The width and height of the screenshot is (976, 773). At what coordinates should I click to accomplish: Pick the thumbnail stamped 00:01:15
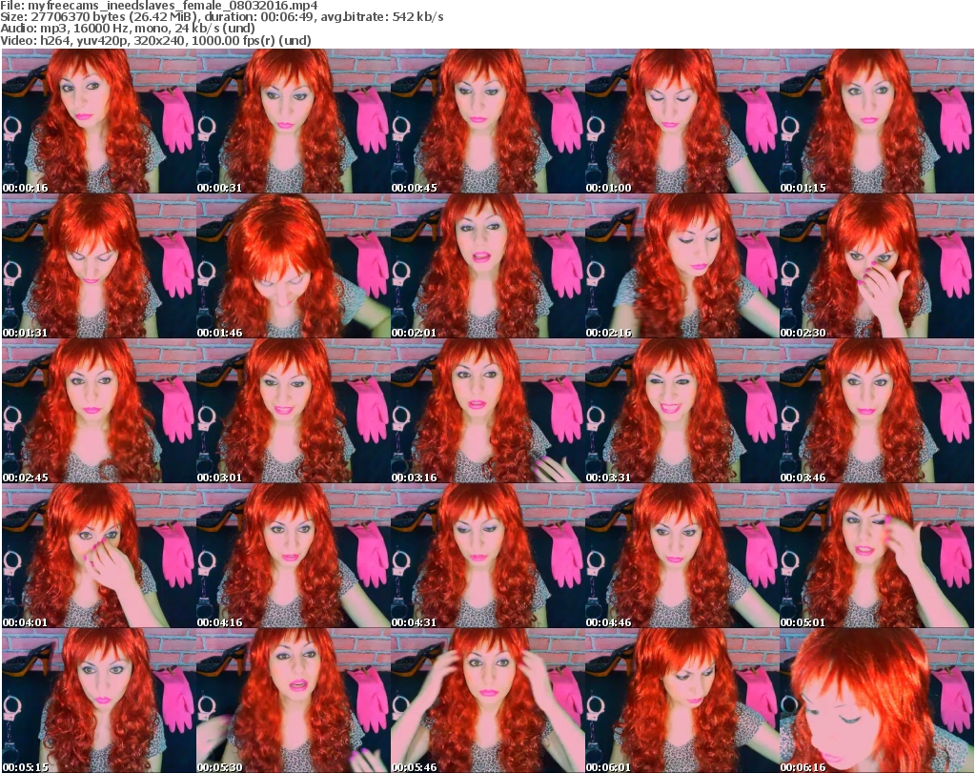coord(877,121)
